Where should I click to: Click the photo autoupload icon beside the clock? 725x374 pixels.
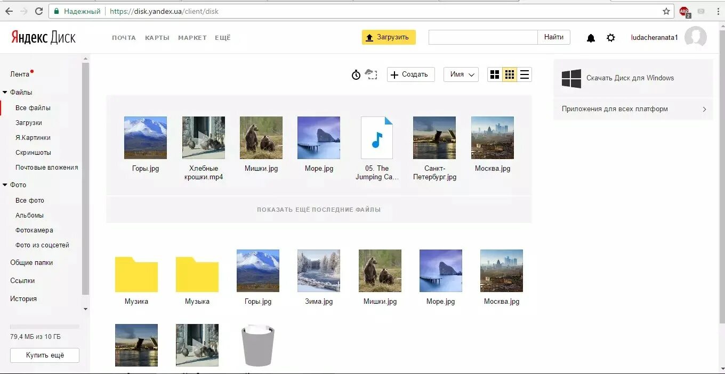[x=371, y=74]
